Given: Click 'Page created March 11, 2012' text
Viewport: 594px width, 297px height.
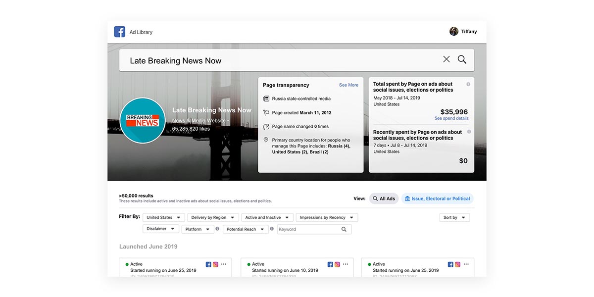Looking at the screenshot, I should pos(302,113).
